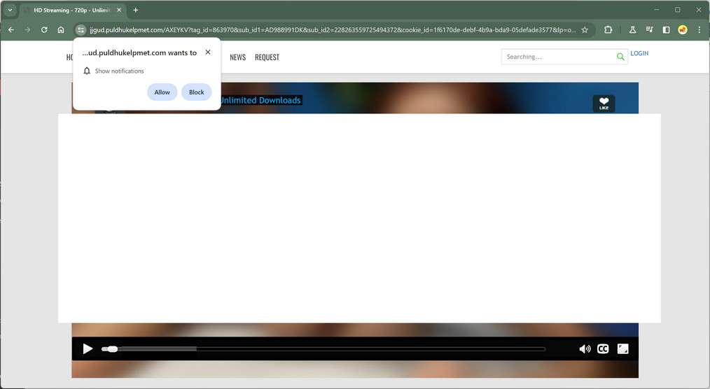Minimize the browser window

[657, 10]
